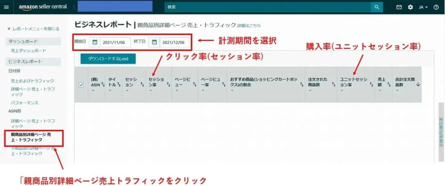Image resolution: width=445 pixels, height=186 pixels.
Task: Sort by 合計注文商品数 down arrow
Action: [418, 84]
